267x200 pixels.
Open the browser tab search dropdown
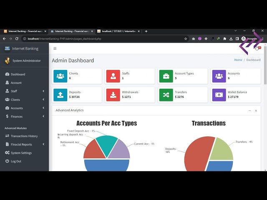point(235,31)
